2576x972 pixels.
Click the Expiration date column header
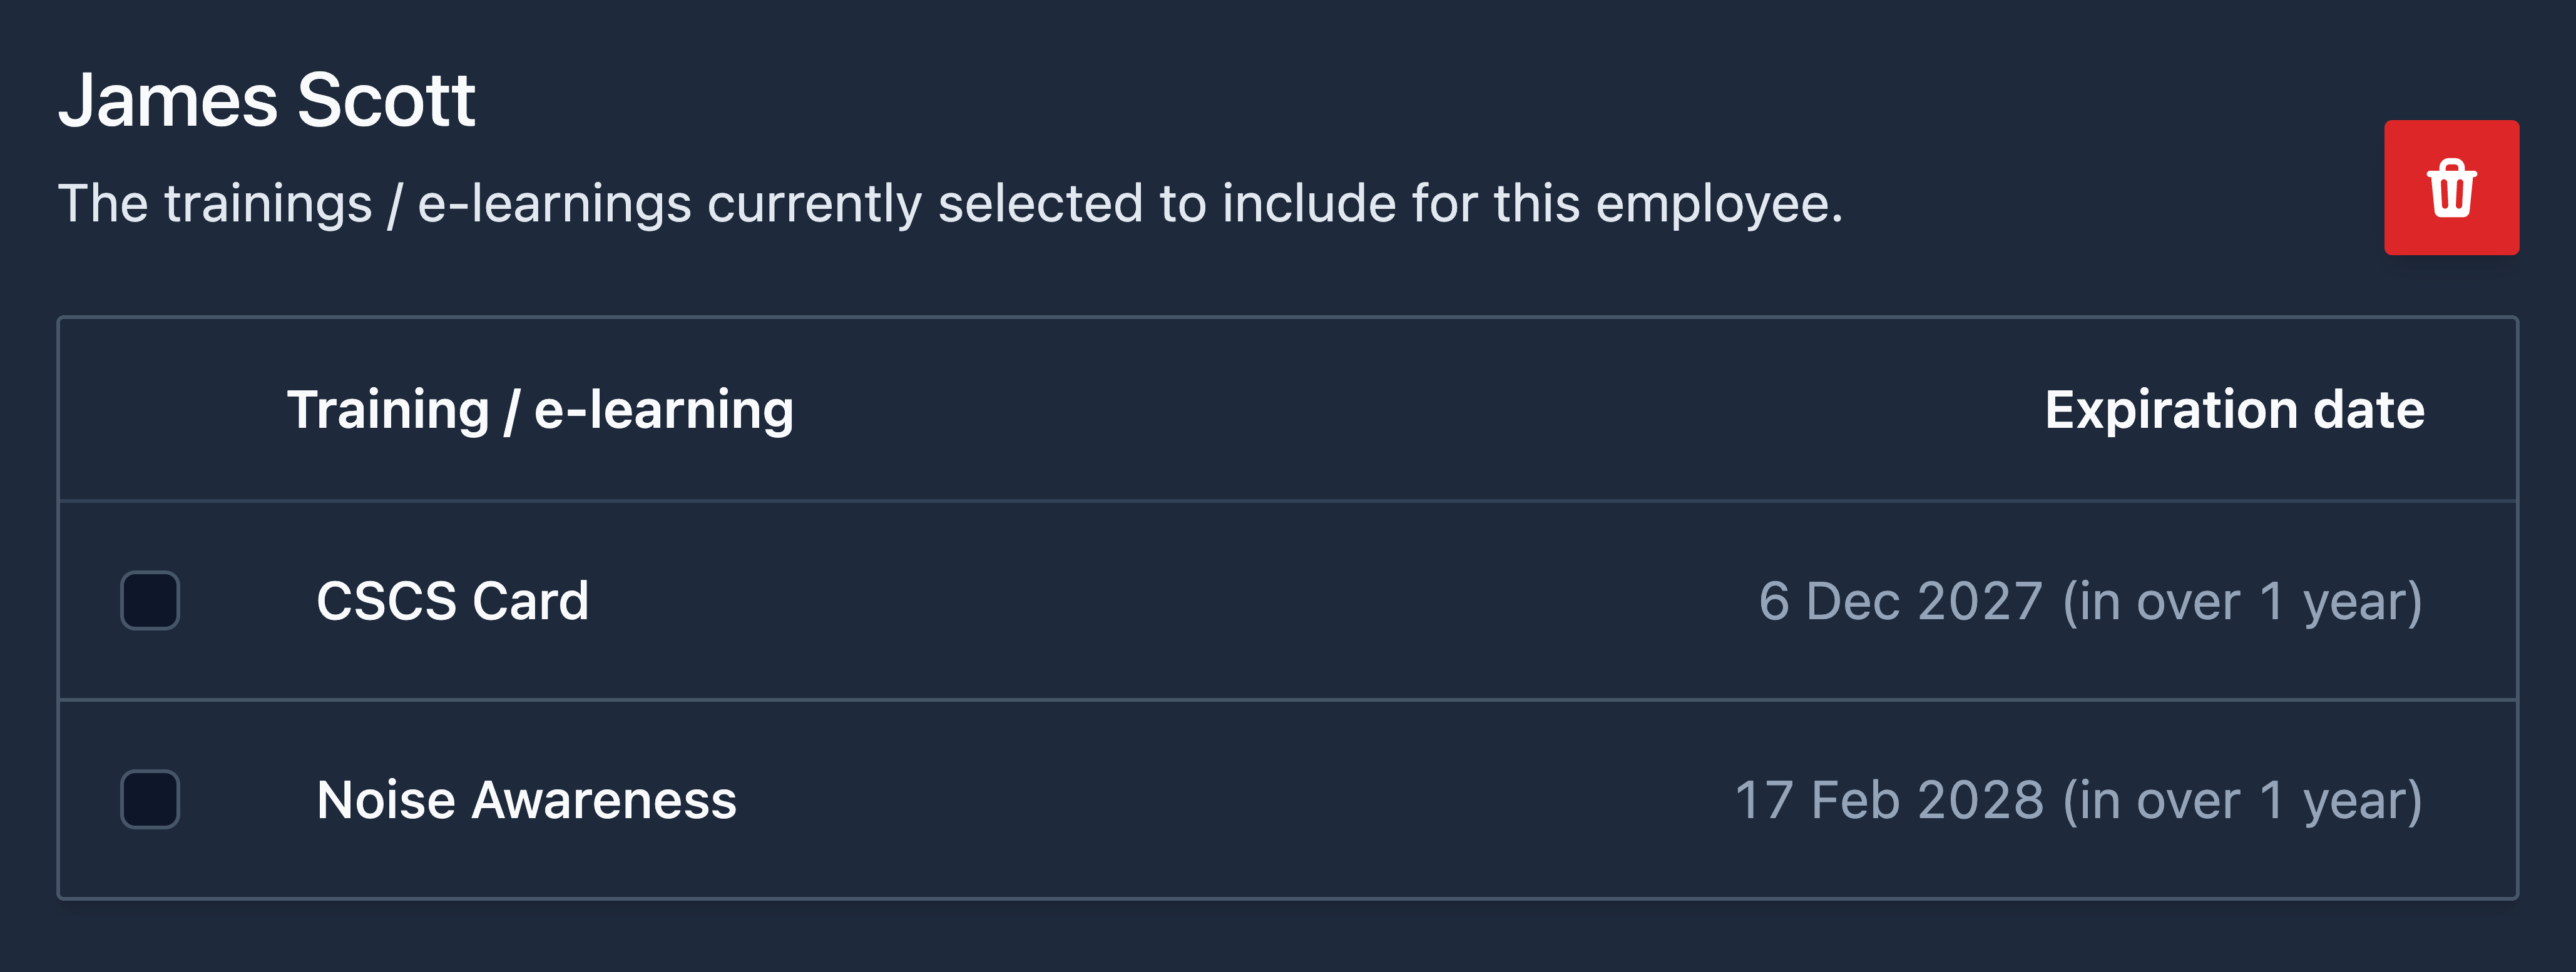click(x=2234, y=410)
